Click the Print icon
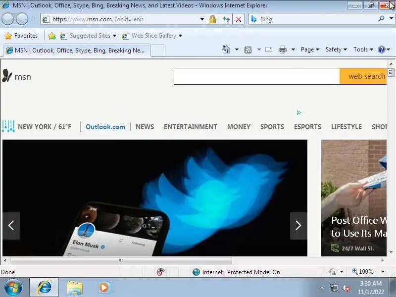 pyautogui.click(x=282, y=50)
